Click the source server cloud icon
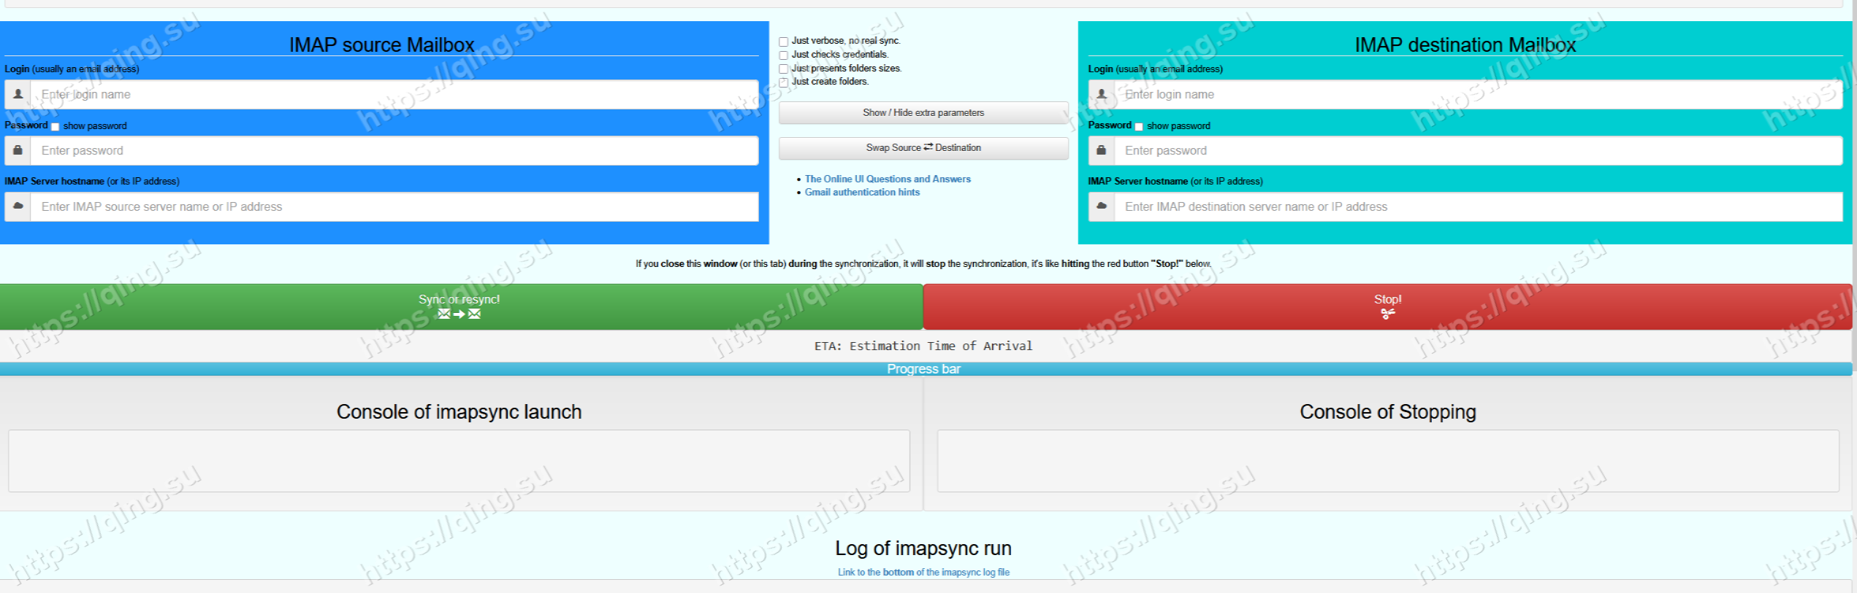 coord(18,206)
